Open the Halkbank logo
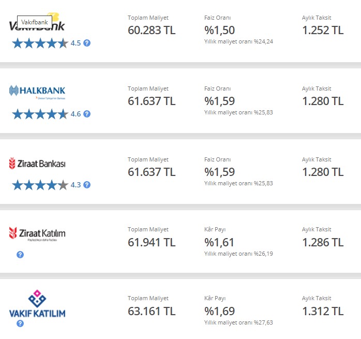The image size is (361, 339). 37,92
